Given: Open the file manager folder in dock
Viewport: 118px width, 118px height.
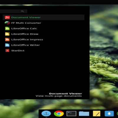Looking at the screenshot, I should tap(84, 114).
